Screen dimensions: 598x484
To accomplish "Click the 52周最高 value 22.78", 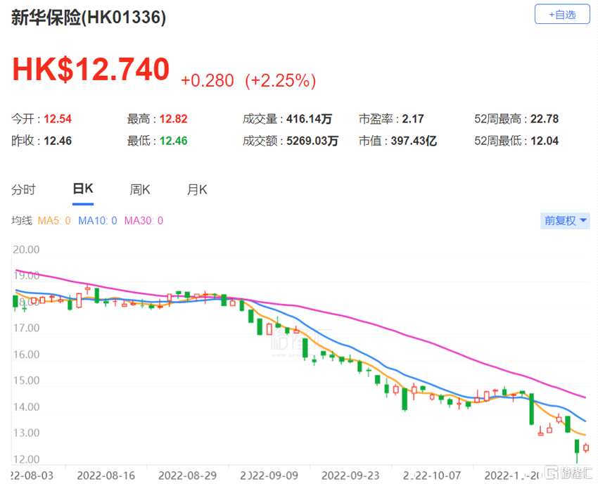I will [545, 119].
